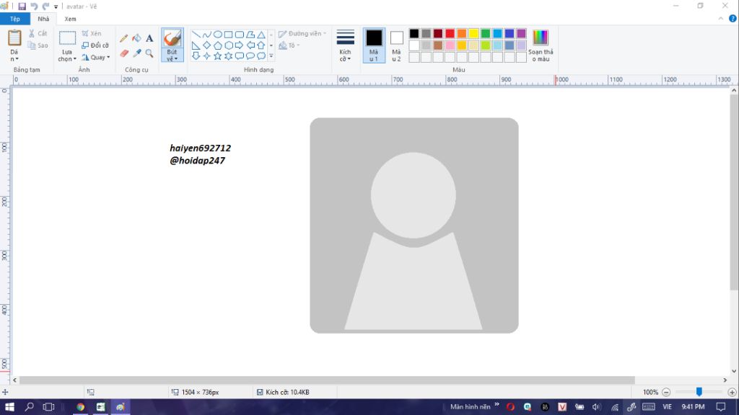Choose the Down arrow shape
739x415 pixels.
point(196,56)
